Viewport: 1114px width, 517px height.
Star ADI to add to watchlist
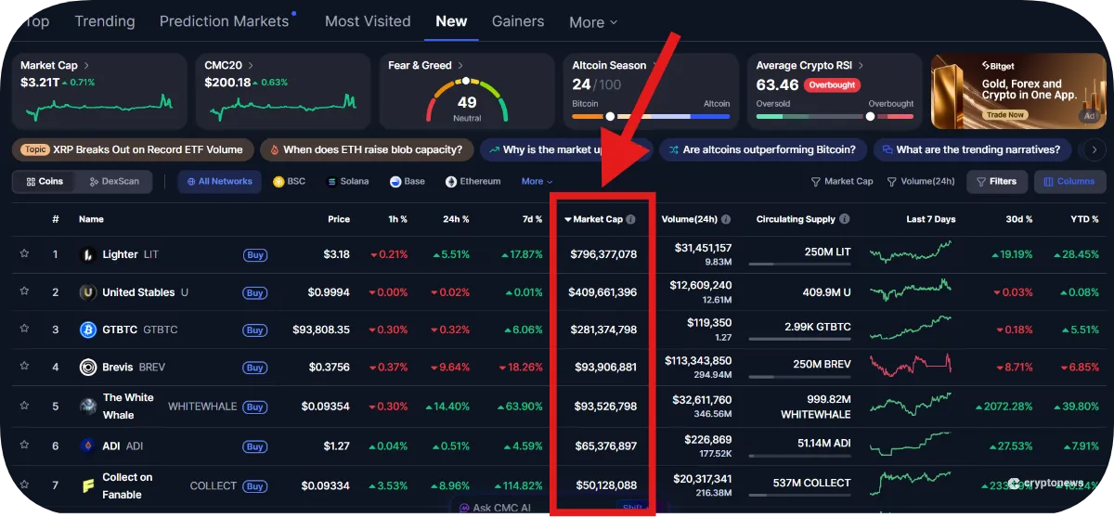click(x=24, y=446)
